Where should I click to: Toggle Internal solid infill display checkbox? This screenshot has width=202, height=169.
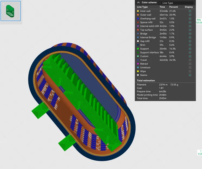pyautogui.click(x=190, y=26)
